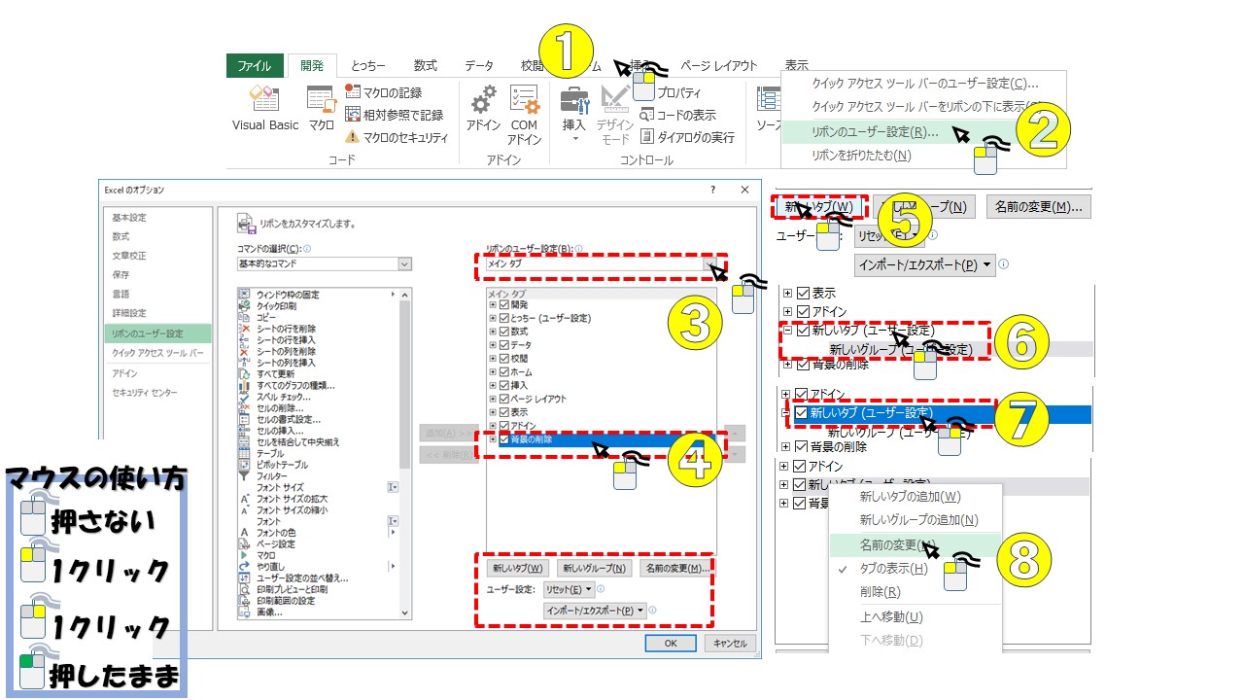Start マクロの記録 in the Code group
Image resolution: width=1244 pixels, height=700 pixels.
point(384,92)
